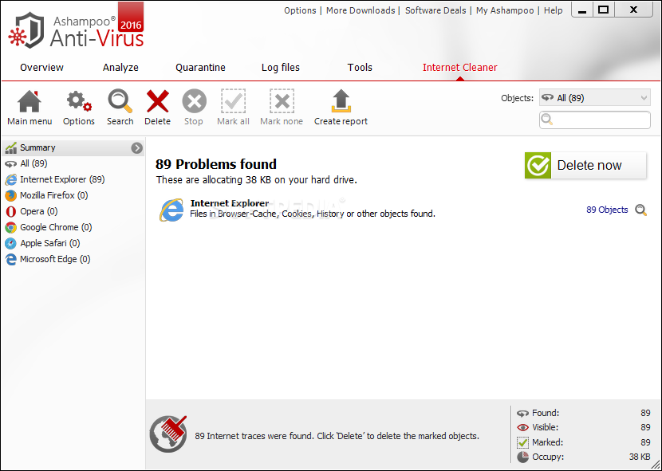Click the Found icon in status panel
Viewport: 662px width, 471px height.
pos(522,413)
